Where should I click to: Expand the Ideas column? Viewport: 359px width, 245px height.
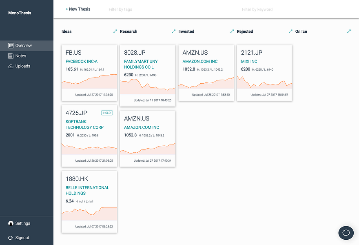[x=115, y=31]
